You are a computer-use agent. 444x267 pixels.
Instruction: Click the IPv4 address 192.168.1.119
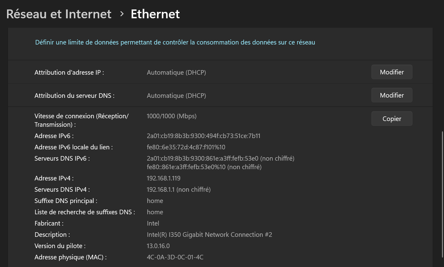click(163, 178)
